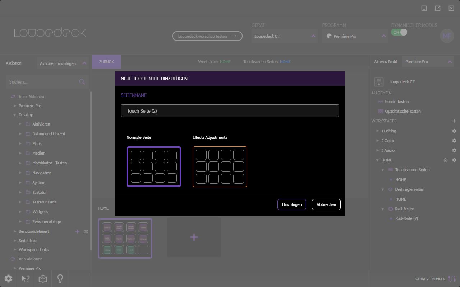Open the Aktives Profil dropdown

pyautogui.click(x=428, y=62)
